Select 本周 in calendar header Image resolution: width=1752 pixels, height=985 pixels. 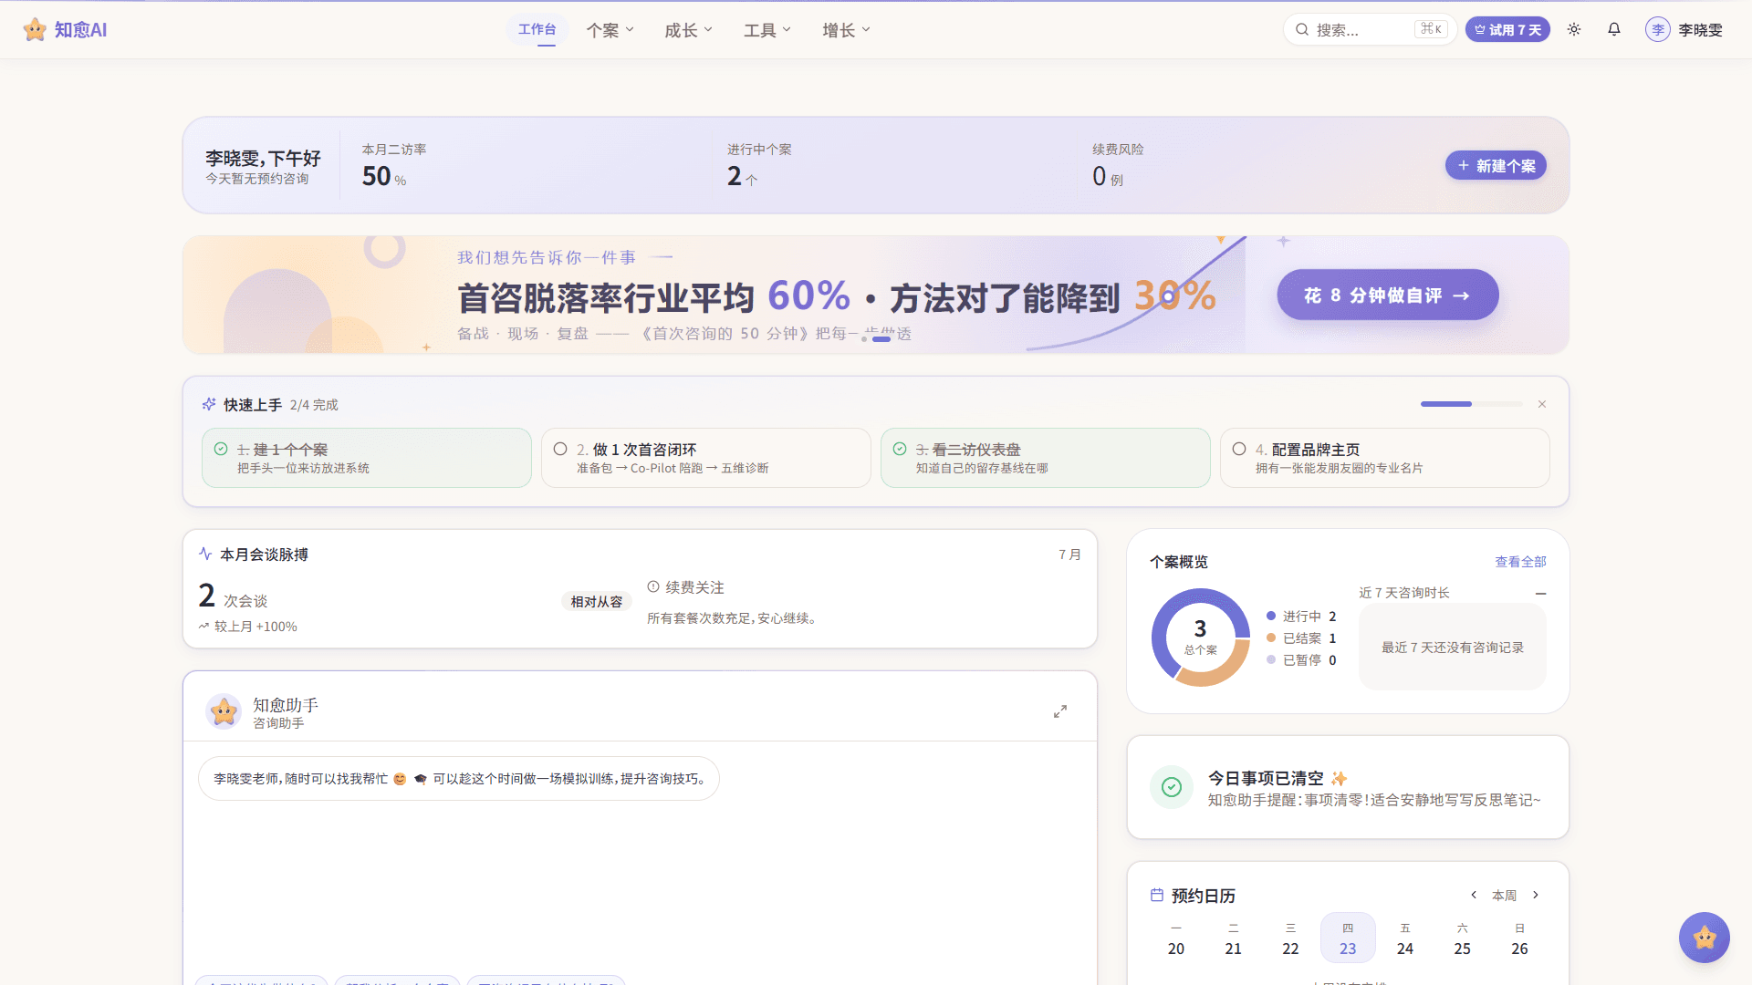(1505, 896)
